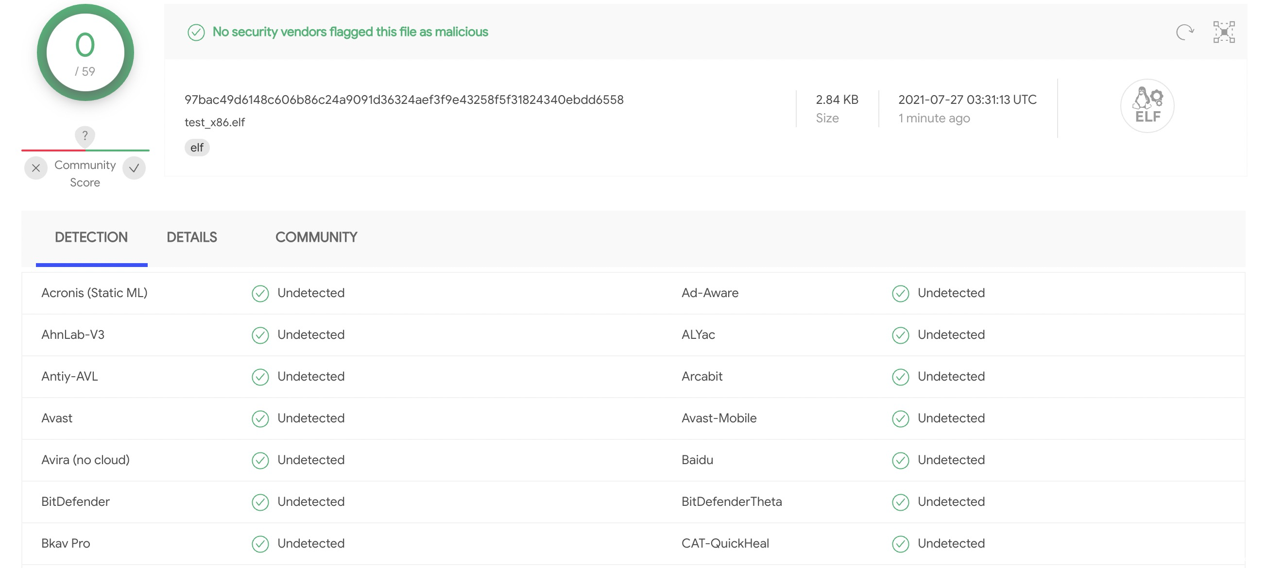Click the Baidu undetected checkmark icon

[900, 460]
